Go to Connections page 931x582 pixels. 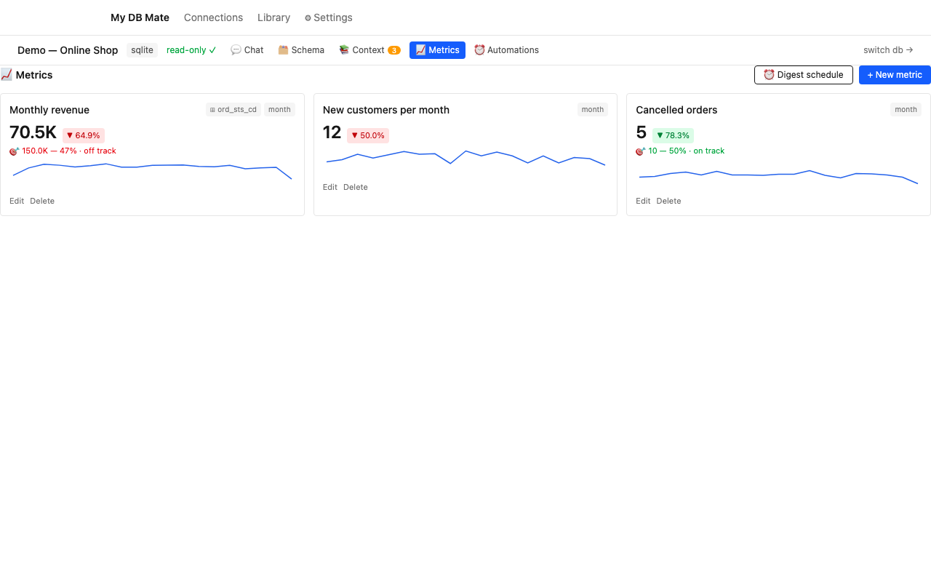click(213, 17)
